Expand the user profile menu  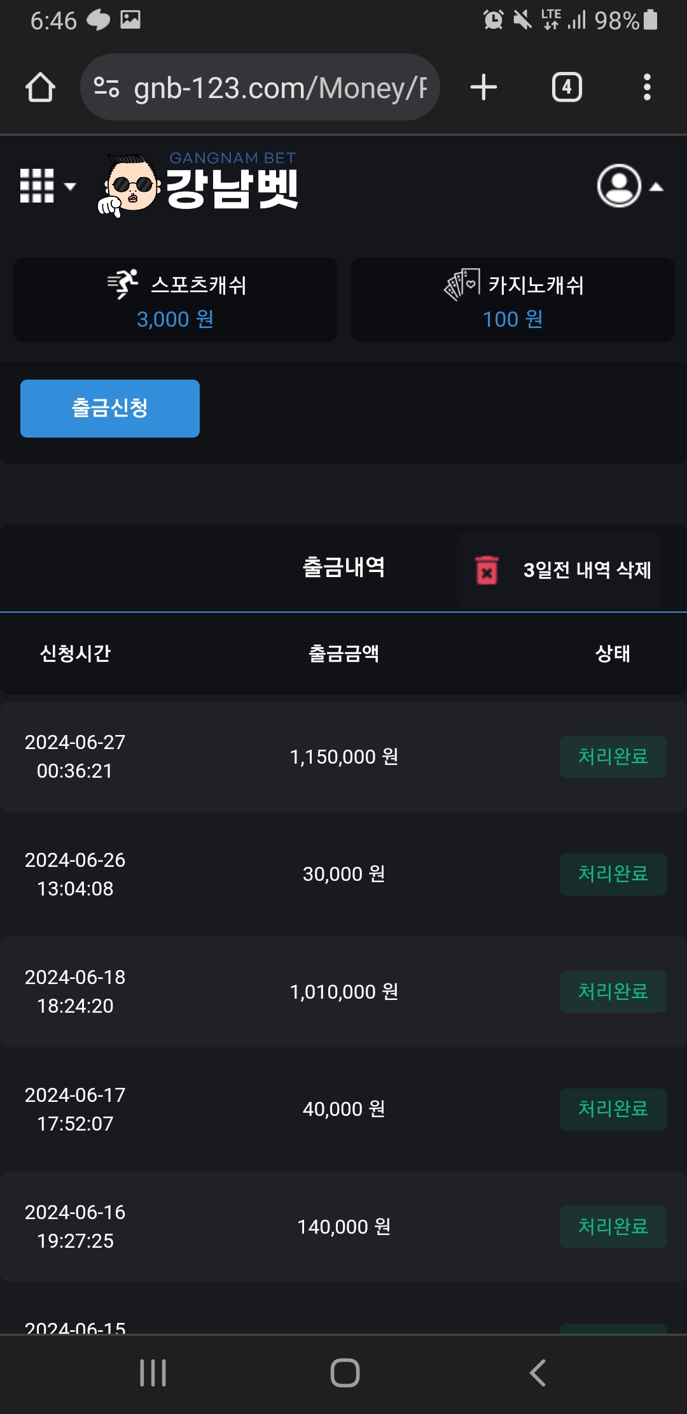point(628,186)
